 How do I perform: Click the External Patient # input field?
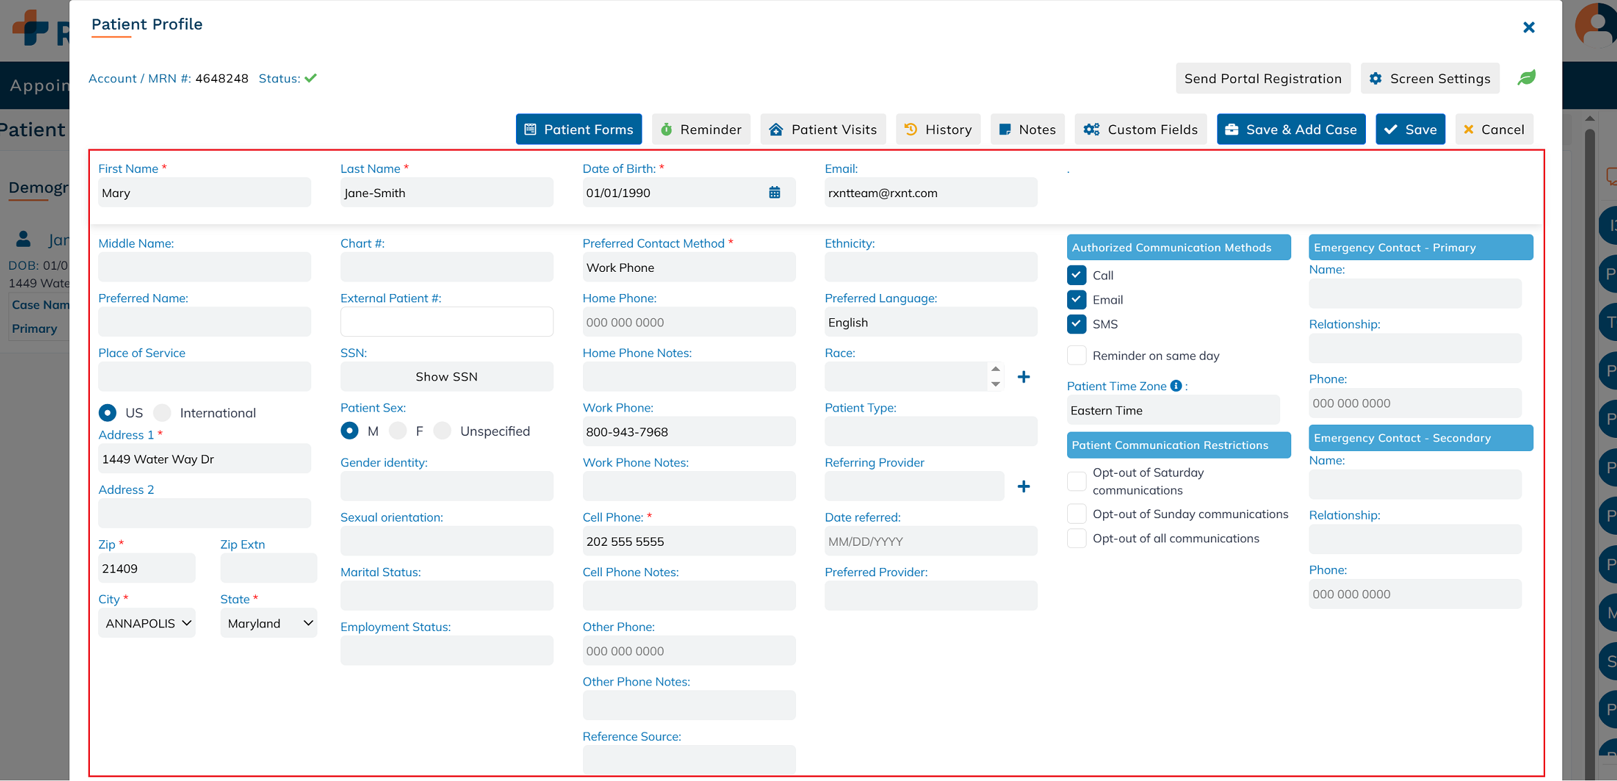(446, 322)
